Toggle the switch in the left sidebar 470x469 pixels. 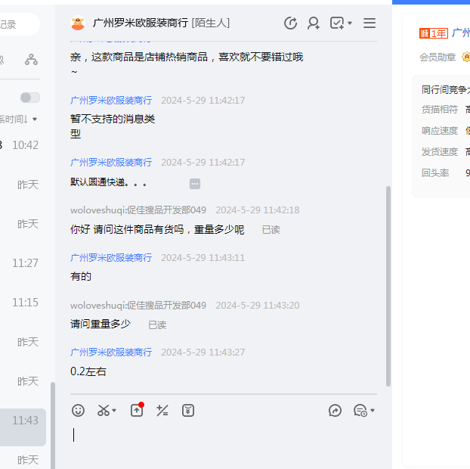tap(30, 98)
